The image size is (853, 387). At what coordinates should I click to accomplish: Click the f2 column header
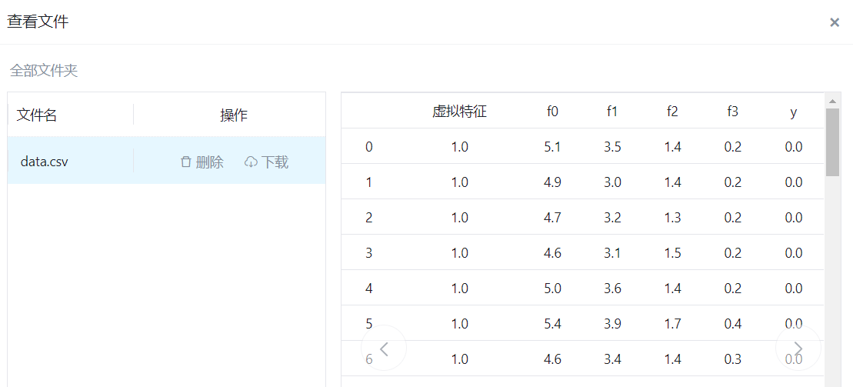tap(672, 112)
